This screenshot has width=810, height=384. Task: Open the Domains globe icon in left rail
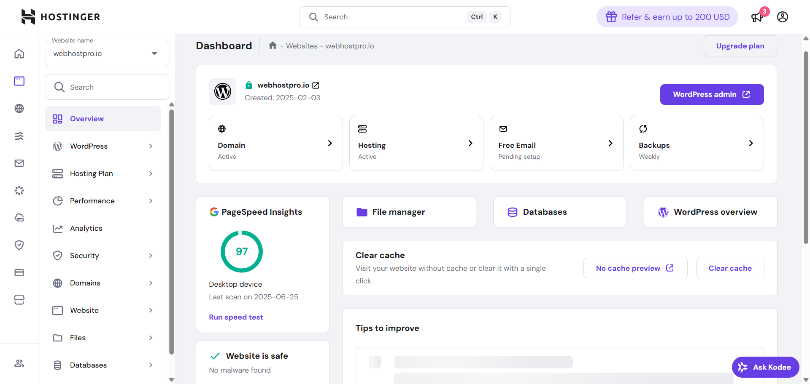pyautogui.click(x=19, y=108)
